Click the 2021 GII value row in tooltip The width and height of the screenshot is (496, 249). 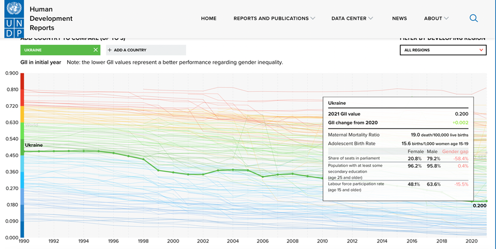coord(398,114)
